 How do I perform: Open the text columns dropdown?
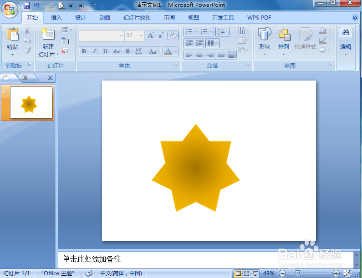[212, 43]
